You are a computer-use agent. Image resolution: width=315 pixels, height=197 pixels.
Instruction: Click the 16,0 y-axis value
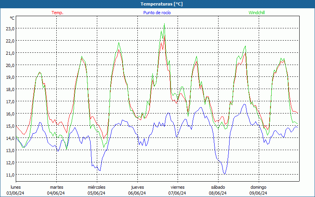10,114
